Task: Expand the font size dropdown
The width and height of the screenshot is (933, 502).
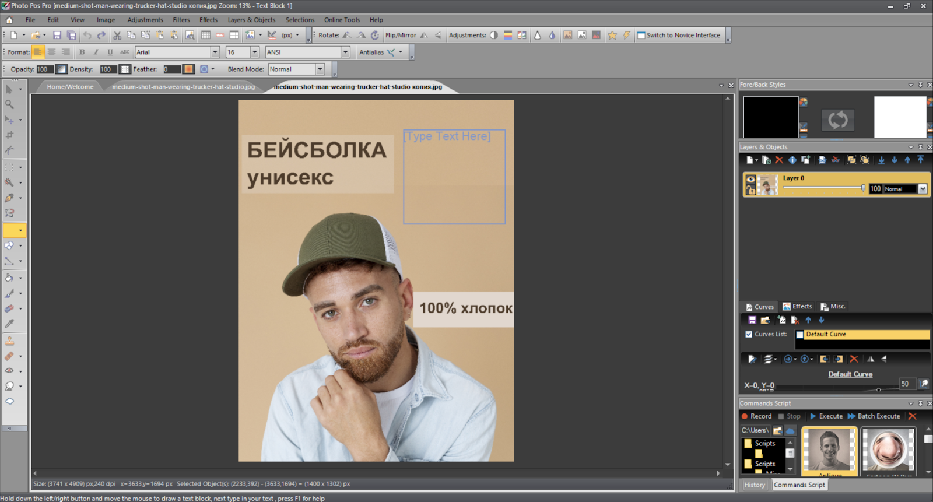Action: tap(255, 52)
